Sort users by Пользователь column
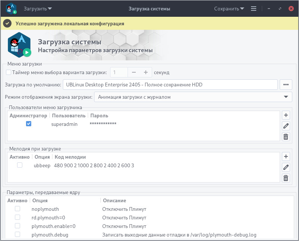 pyautogui.click(x=69, y=116)
